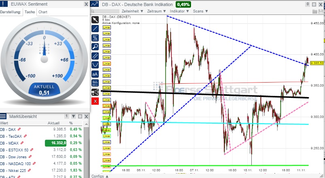Image resolution: width=325 pixels, height=178 pixels.
Task: Open the Buy/Sell marker tool
Action: click(95, 83)
